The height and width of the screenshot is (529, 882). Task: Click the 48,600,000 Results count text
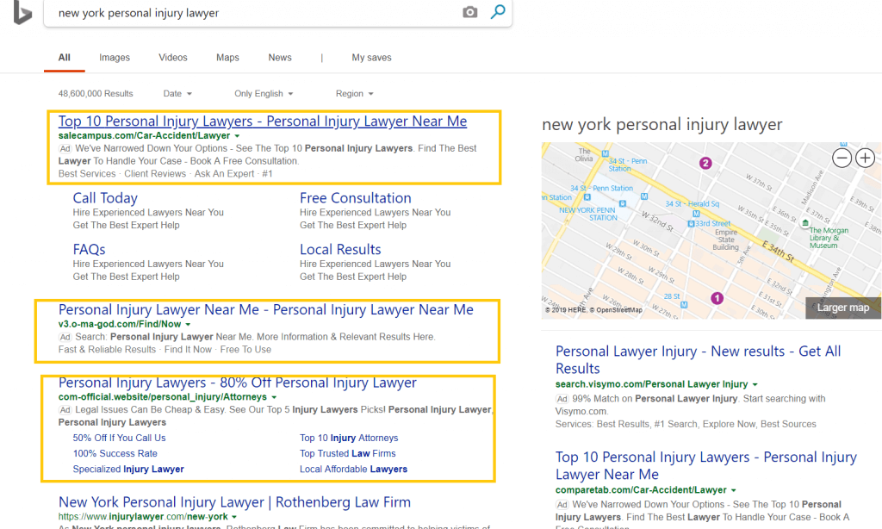(96, 93)
